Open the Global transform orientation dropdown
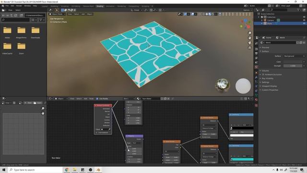Screen dimensions: 307x173 point(136,10)
